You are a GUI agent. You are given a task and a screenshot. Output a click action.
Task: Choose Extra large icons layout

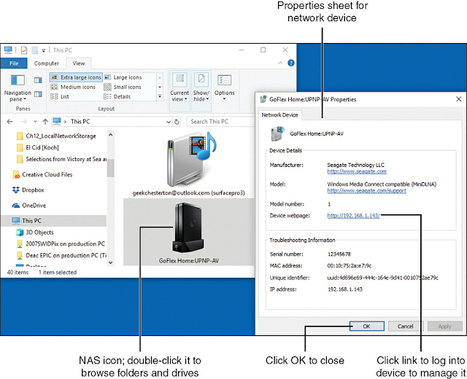coord(76,77)
